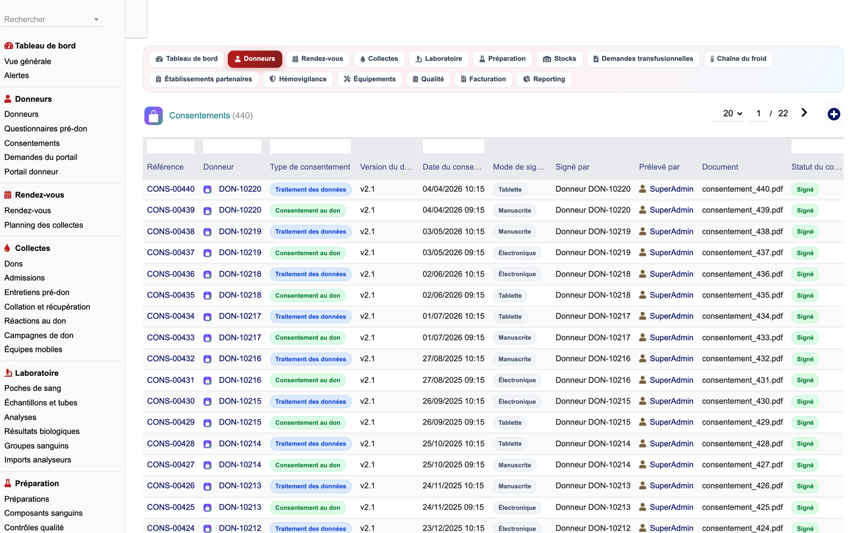The height and width of the screenshot is (533, 862).
Task: Click donor icon in CONS-00432 row
Action: [208, 359]
